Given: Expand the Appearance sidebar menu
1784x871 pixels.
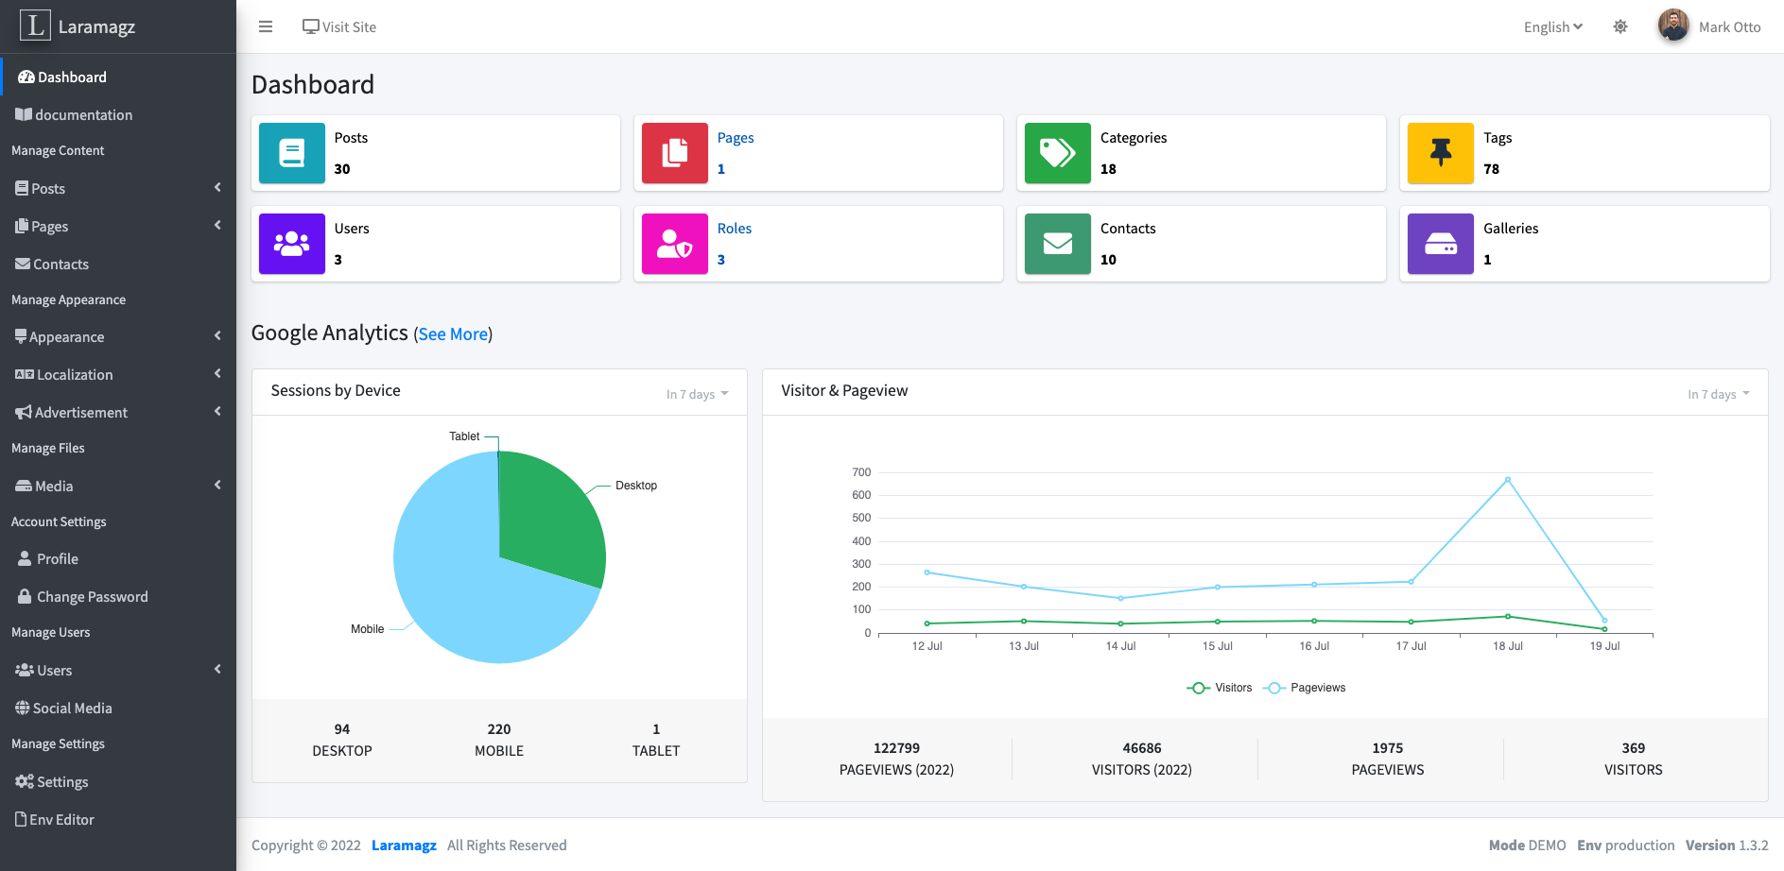Looking at the screenshot, I should click(x=117, y=337).
